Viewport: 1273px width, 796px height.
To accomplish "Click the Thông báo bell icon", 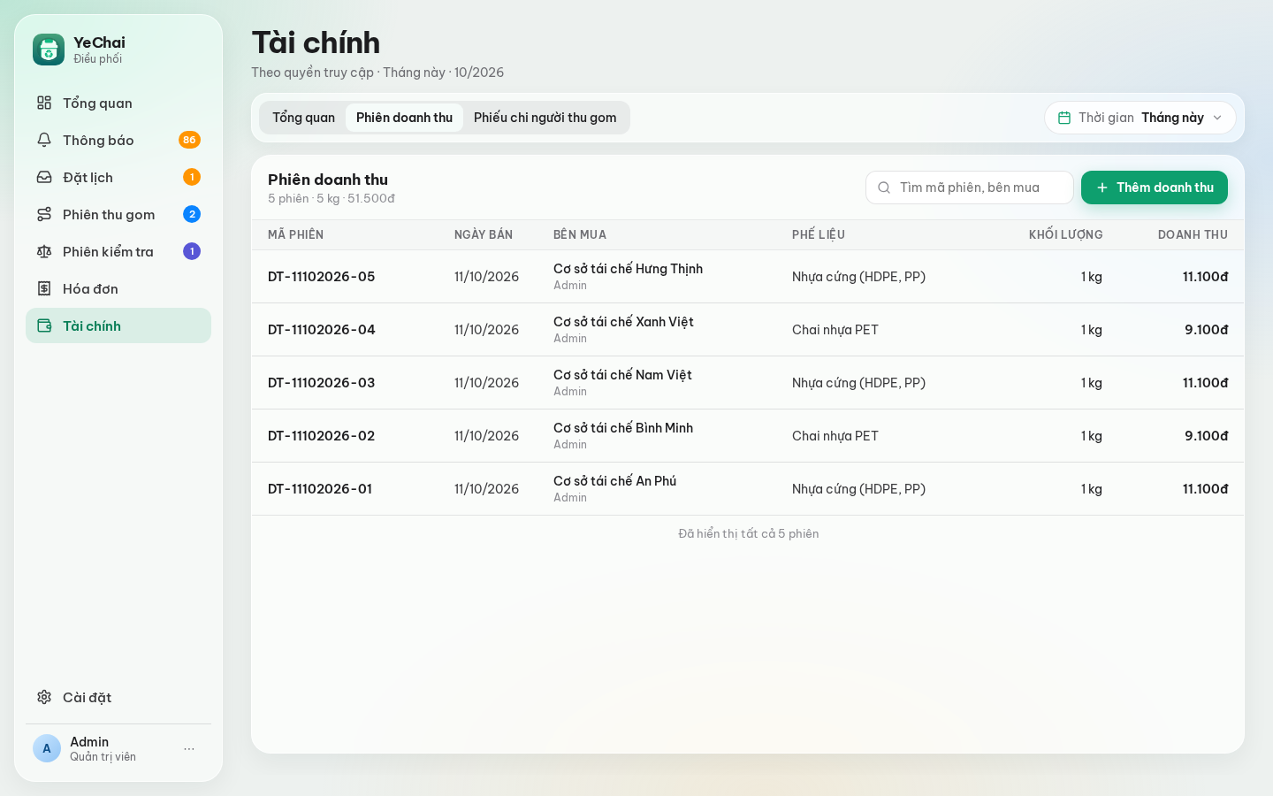I will click(x=44, y=140).
